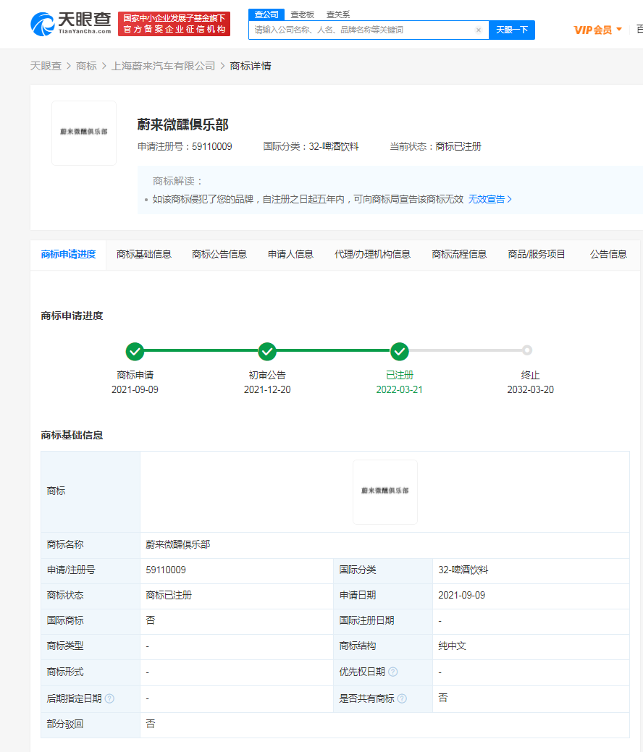Viewport: 643px width, 752px height.
Task: Select the 查关系 search mode
Action: click(337, 14)
